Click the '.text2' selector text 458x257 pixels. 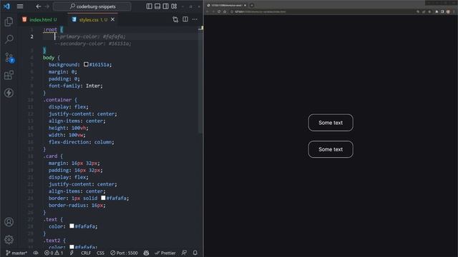pyautogui.click(x=52, y=241)
